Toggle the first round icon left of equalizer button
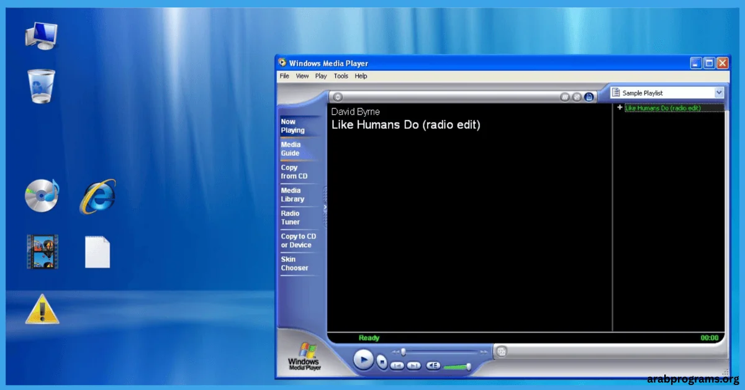The width and height of the screenshot is (745, 390). point(565,97)
